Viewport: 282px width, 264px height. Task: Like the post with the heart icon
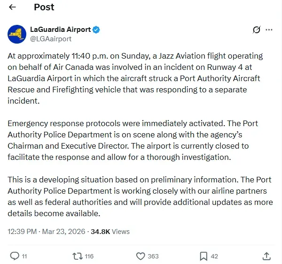tap(140, 256)
